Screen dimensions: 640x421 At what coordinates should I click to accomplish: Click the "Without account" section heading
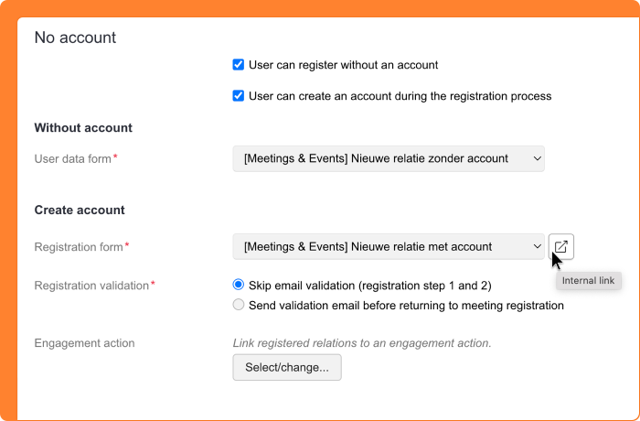click(83, 127)
